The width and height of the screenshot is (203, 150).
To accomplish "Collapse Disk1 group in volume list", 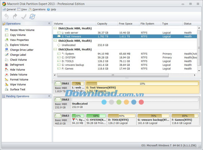I will pyautogui.click(x=55, y=28).
